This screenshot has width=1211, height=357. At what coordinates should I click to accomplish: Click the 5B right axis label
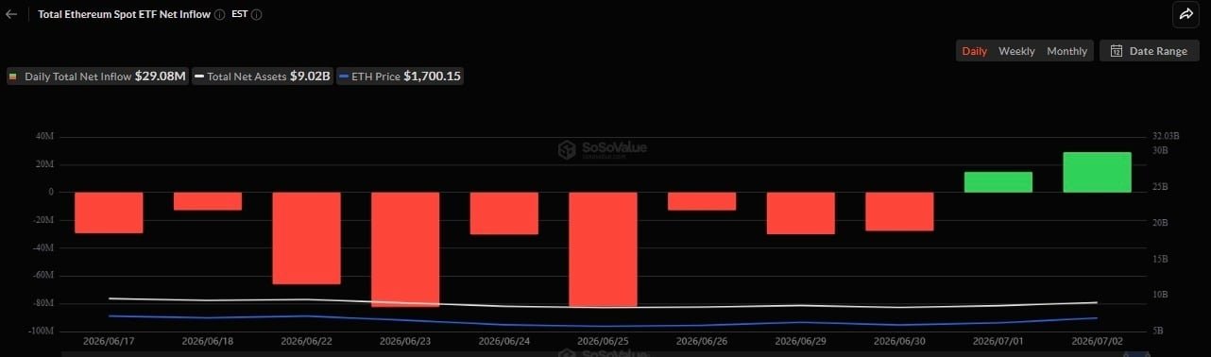1159,331
